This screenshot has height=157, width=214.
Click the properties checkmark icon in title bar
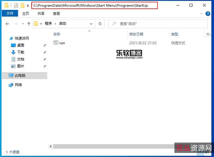tap(16, 5)
